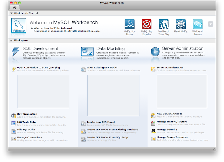The height and width of the screenshot is (162, 224).
Task: Open Create EER Model From SQL Script
Action: tap(108, 137)
